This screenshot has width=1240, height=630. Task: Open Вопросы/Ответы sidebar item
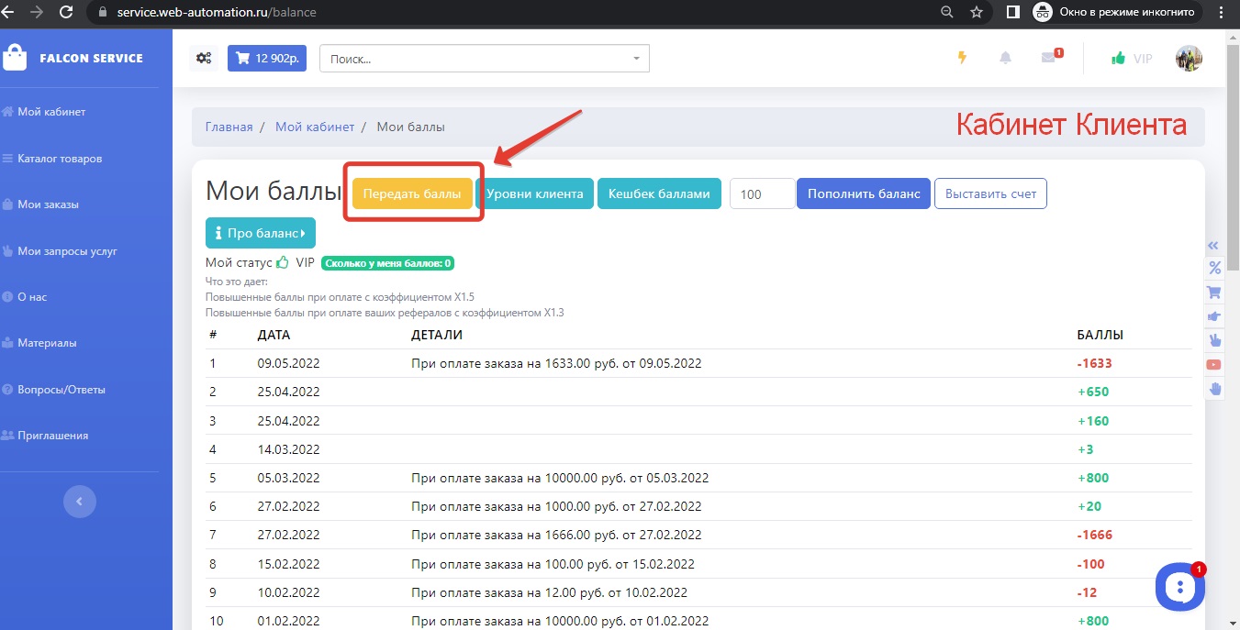click(61, 389)
